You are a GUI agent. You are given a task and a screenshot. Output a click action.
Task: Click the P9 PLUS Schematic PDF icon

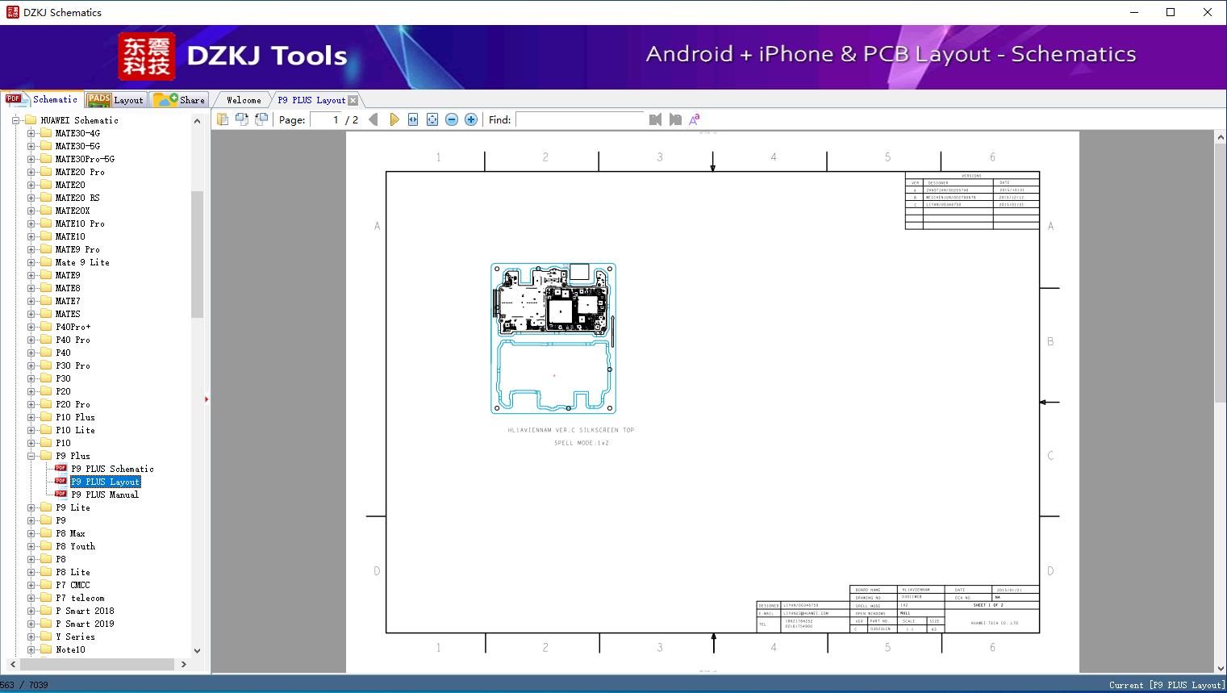coord(61,468)
